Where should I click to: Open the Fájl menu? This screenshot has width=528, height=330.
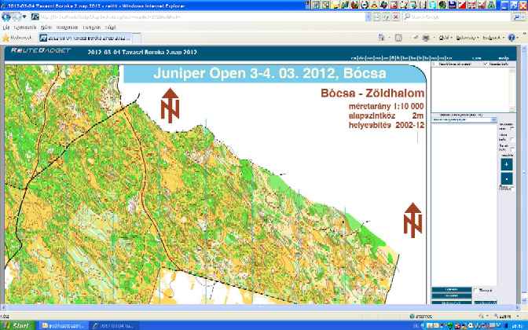click(6, 27)
